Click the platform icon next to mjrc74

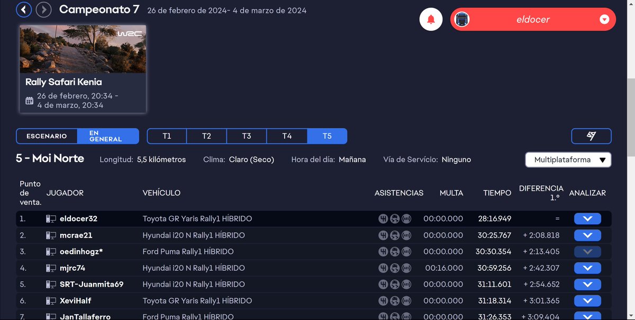(51, 268)
